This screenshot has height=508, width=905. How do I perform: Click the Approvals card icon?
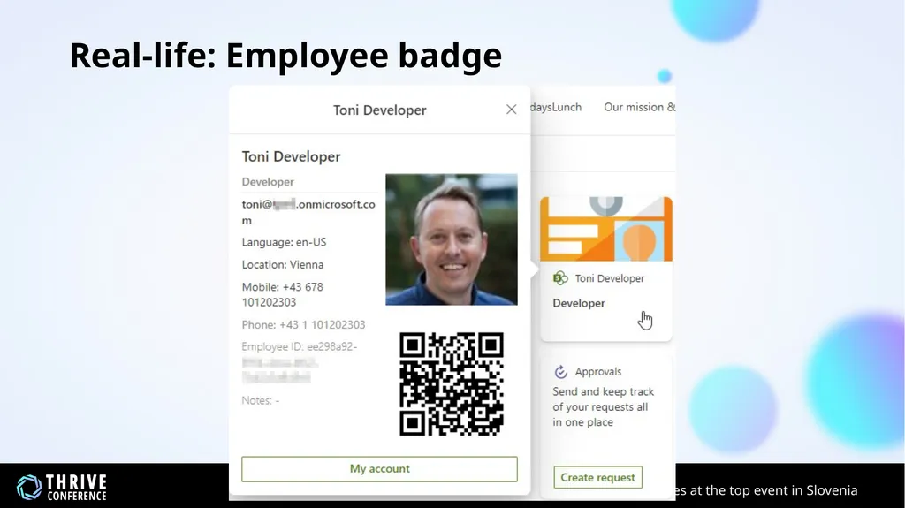coord(560,372)
